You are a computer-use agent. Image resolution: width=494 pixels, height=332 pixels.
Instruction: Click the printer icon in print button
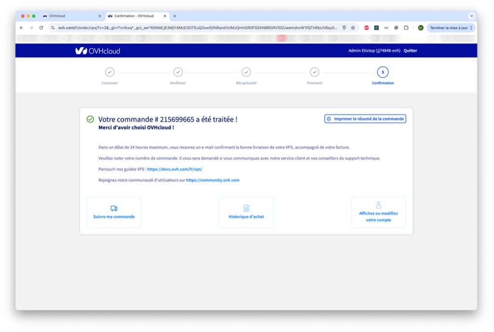(329, 119)
